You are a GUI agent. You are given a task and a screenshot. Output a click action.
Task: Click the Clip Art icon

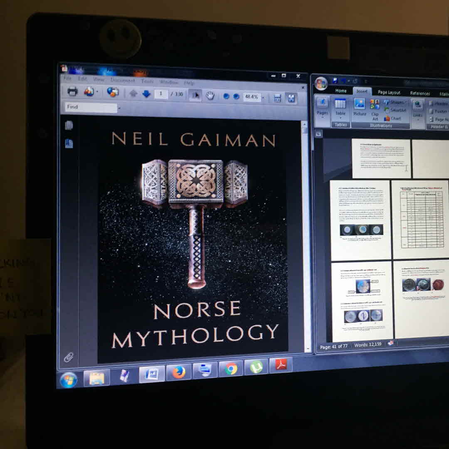click(375, 109)
